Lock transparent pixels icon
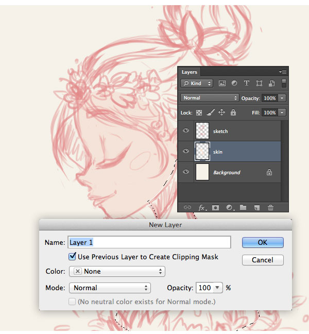Screen dimensions: 309x334 point(199,113)
